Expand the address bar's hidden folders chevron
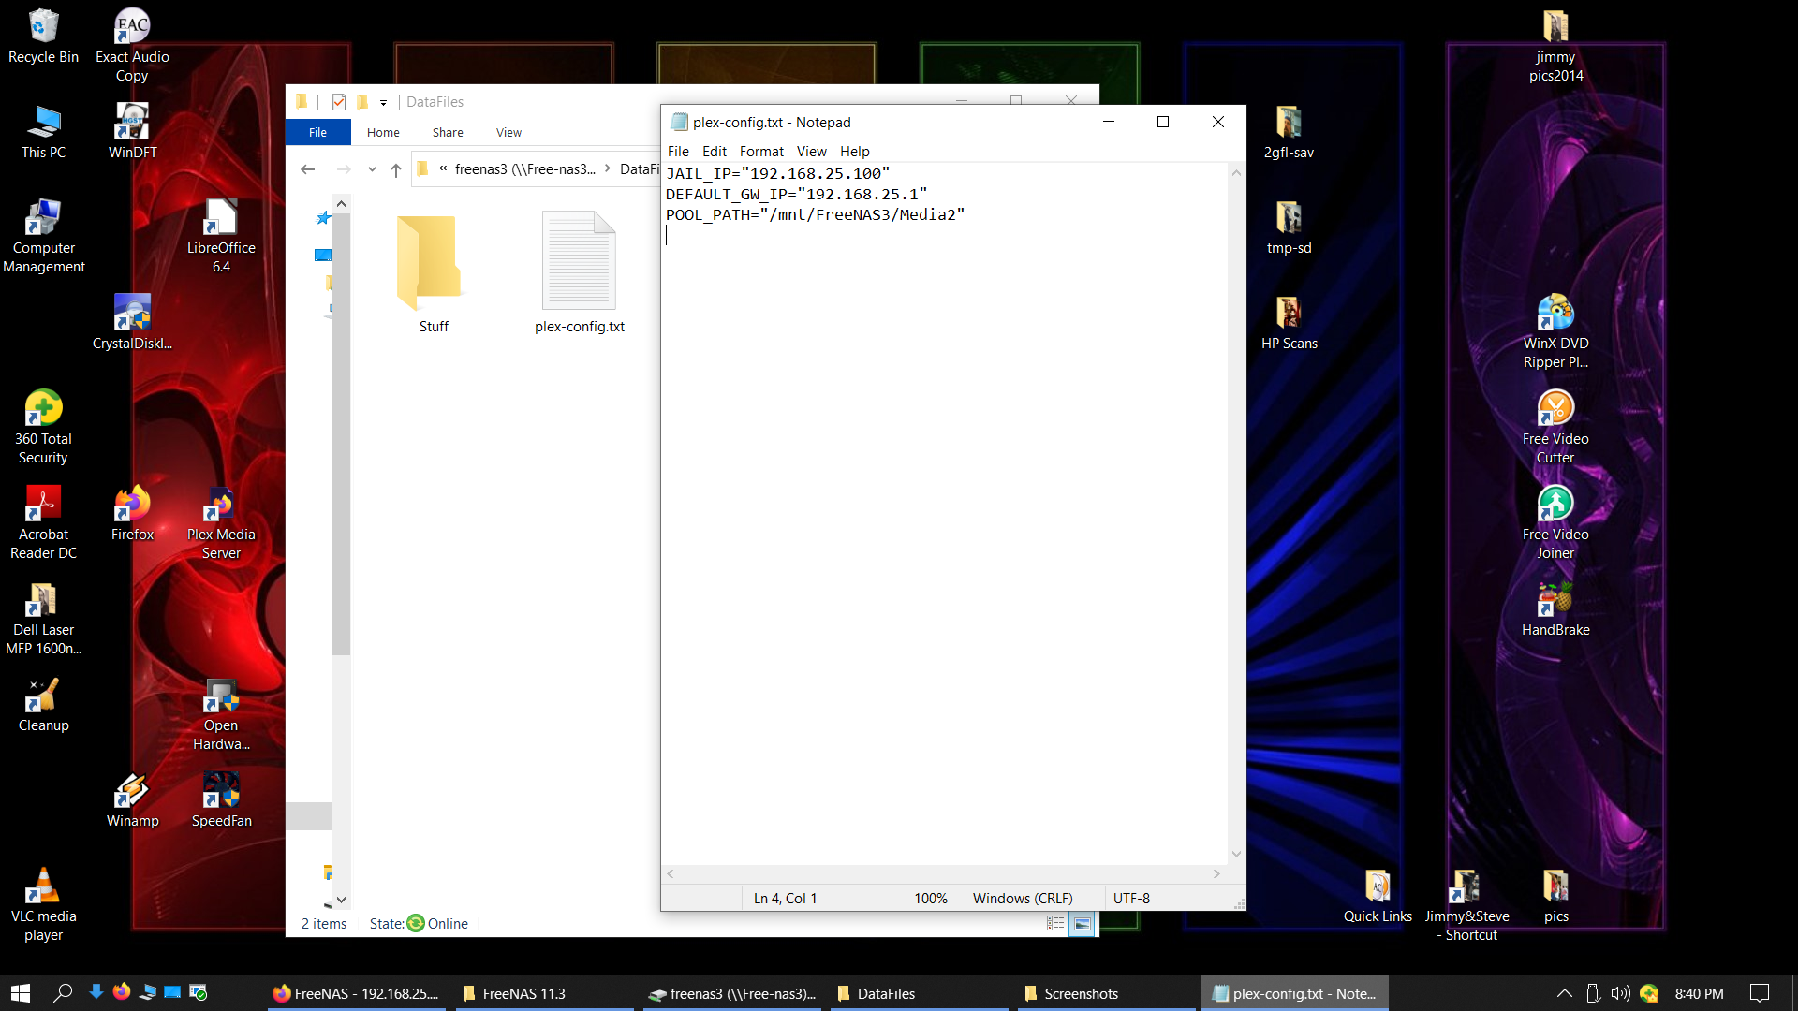Viewport: 1798px width, 1011px height. [443, 168]
